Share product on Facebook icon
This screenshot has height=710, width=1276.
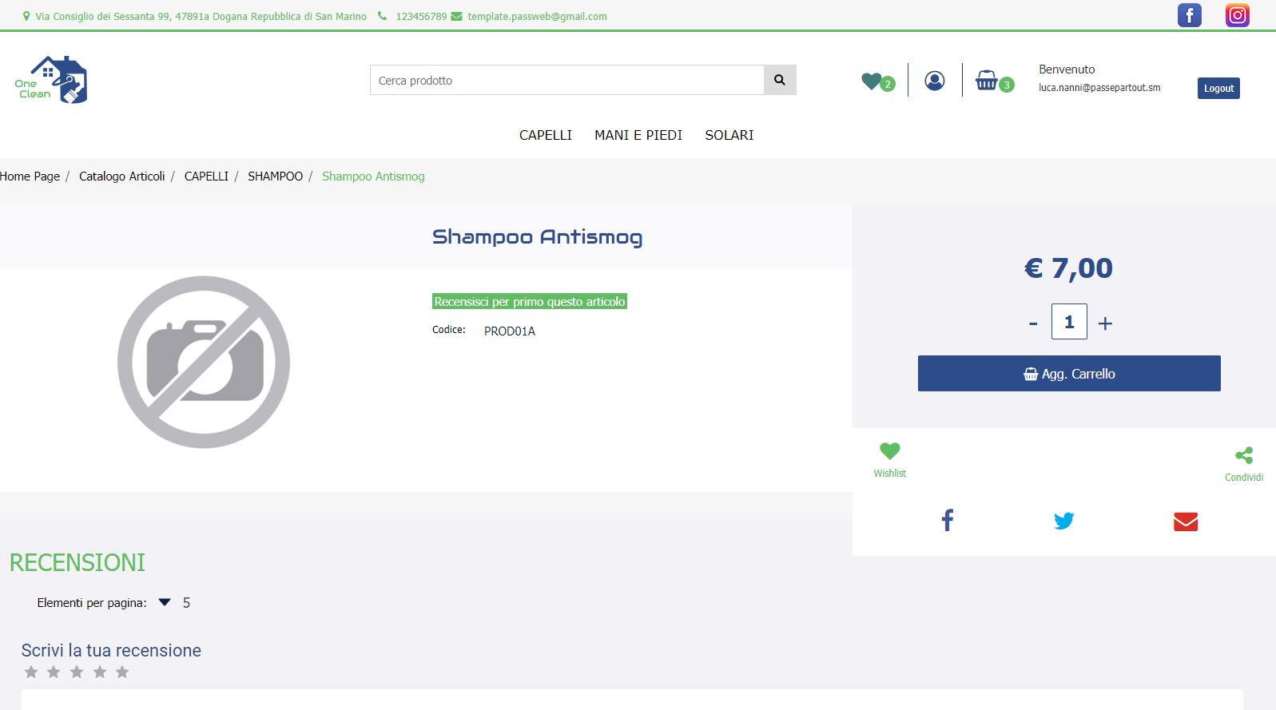pyautogui.click(x=948, y=521)
